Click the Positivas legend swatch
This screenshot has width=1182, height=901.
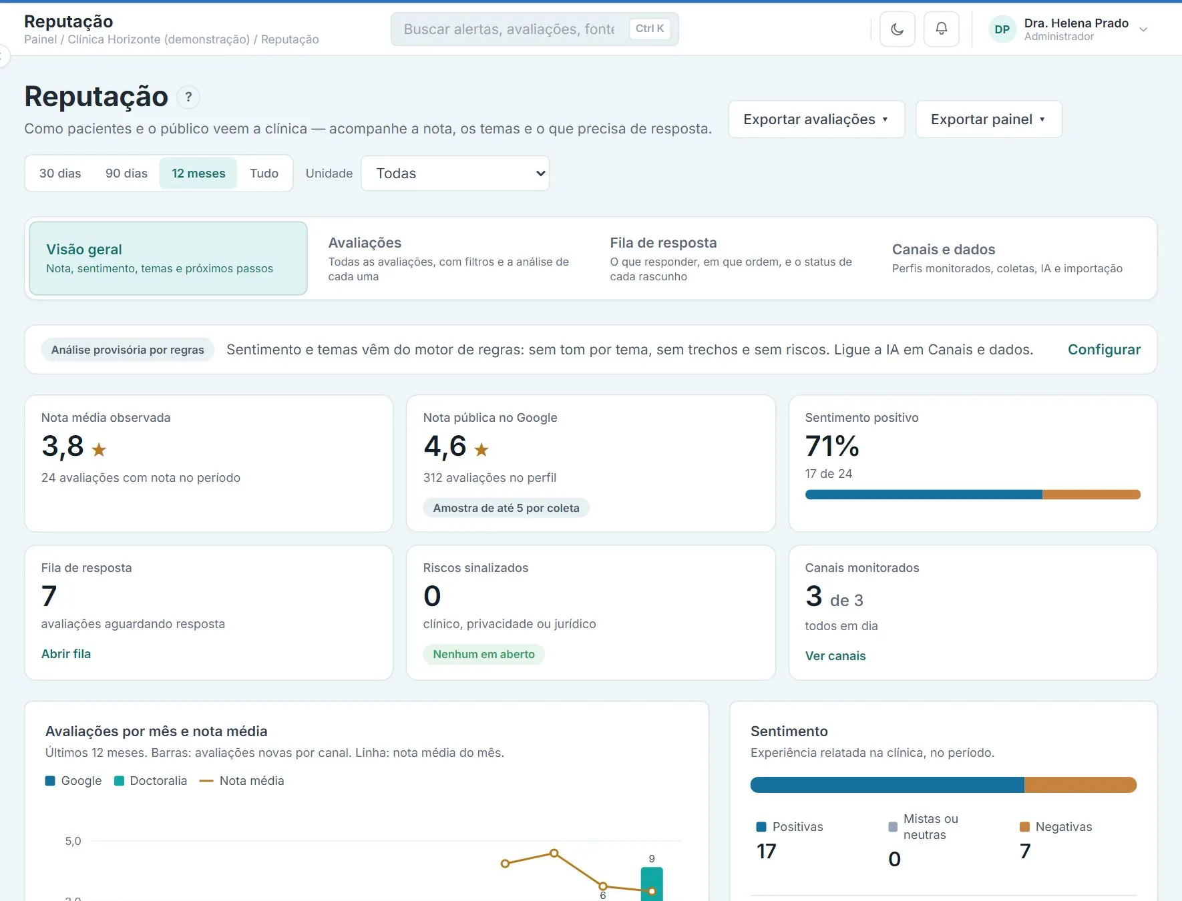[x=761, y=827]
